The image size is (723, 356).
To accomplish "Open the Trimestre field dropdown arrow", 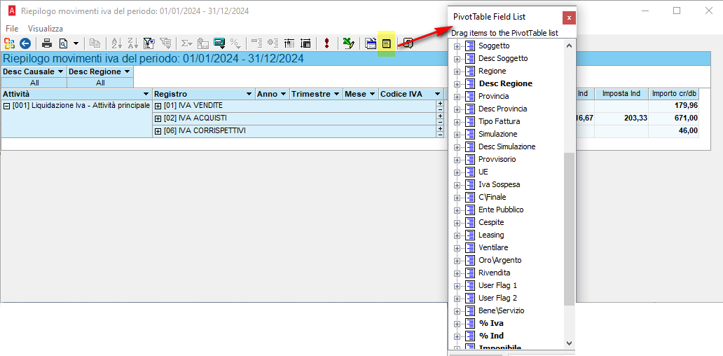I will 337,94.
